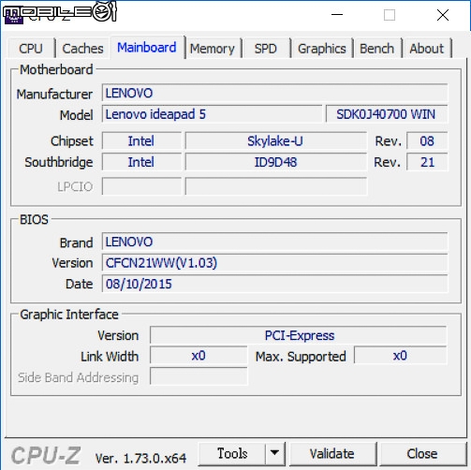The width and height of the screenshot is (471, 470).
Task: Click the chipset vendor Intel field
Action: click(141, 141)
